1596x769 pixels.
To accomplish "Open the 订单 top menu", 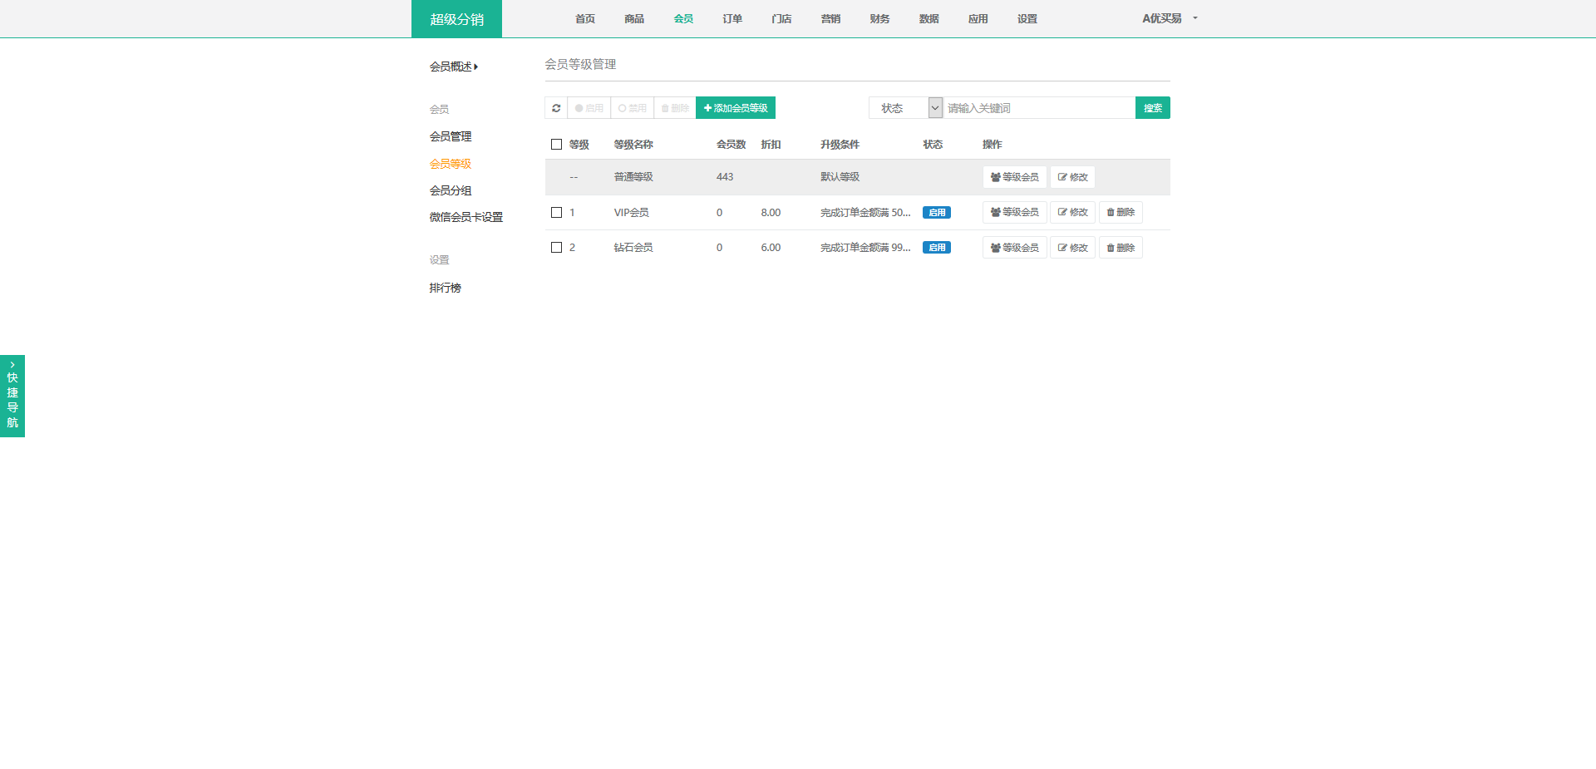I will 731,18.
